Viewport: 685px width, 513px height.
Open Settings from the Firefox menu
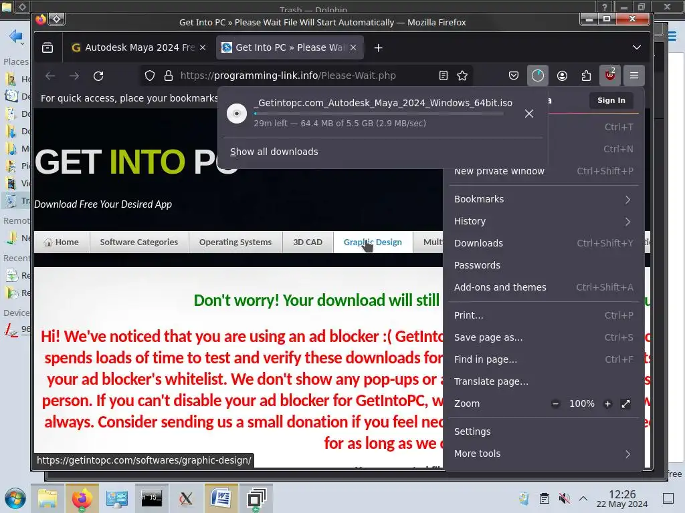[543, 432]
